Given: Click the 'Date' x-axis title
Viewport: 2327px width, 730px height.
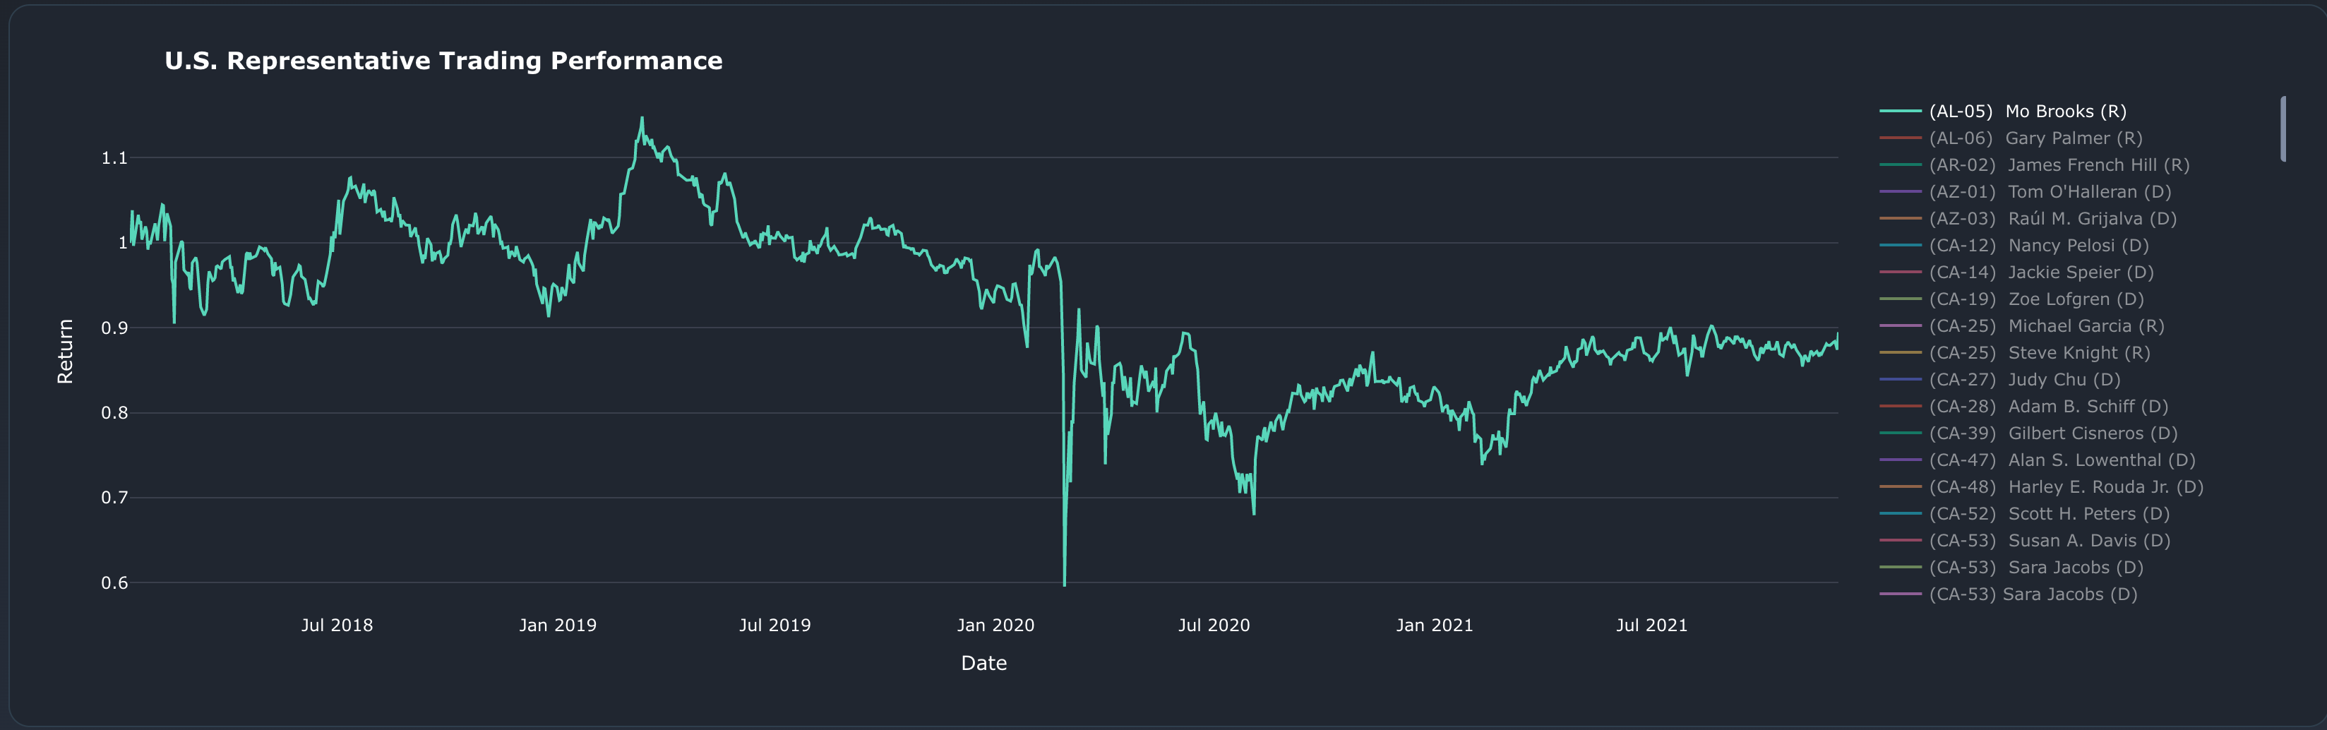Looking at the screenshot, I should [x=983, y=663].
